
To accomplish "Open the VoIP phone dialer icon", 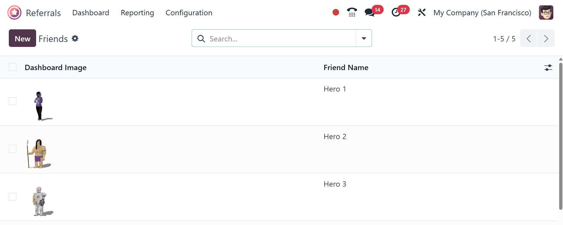I will pyautogui.click(x=352, y=12).
